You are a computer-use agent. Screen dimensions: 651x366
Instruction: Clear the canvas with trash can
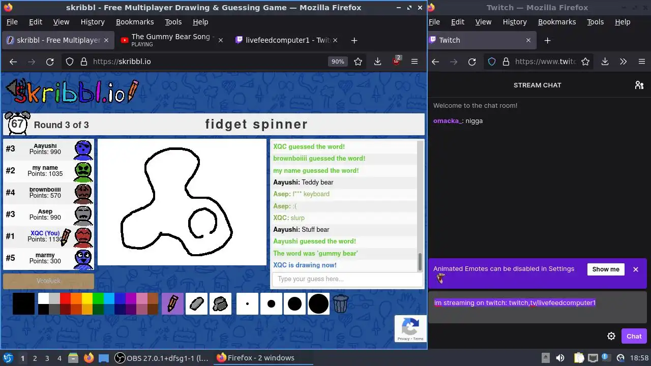[x=340, y=303]
